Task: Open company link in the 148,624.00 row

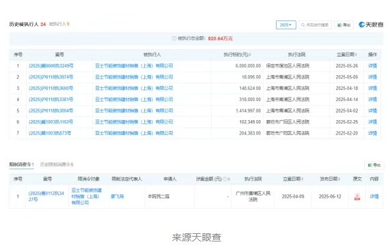Action: click(x=134, y=88)
